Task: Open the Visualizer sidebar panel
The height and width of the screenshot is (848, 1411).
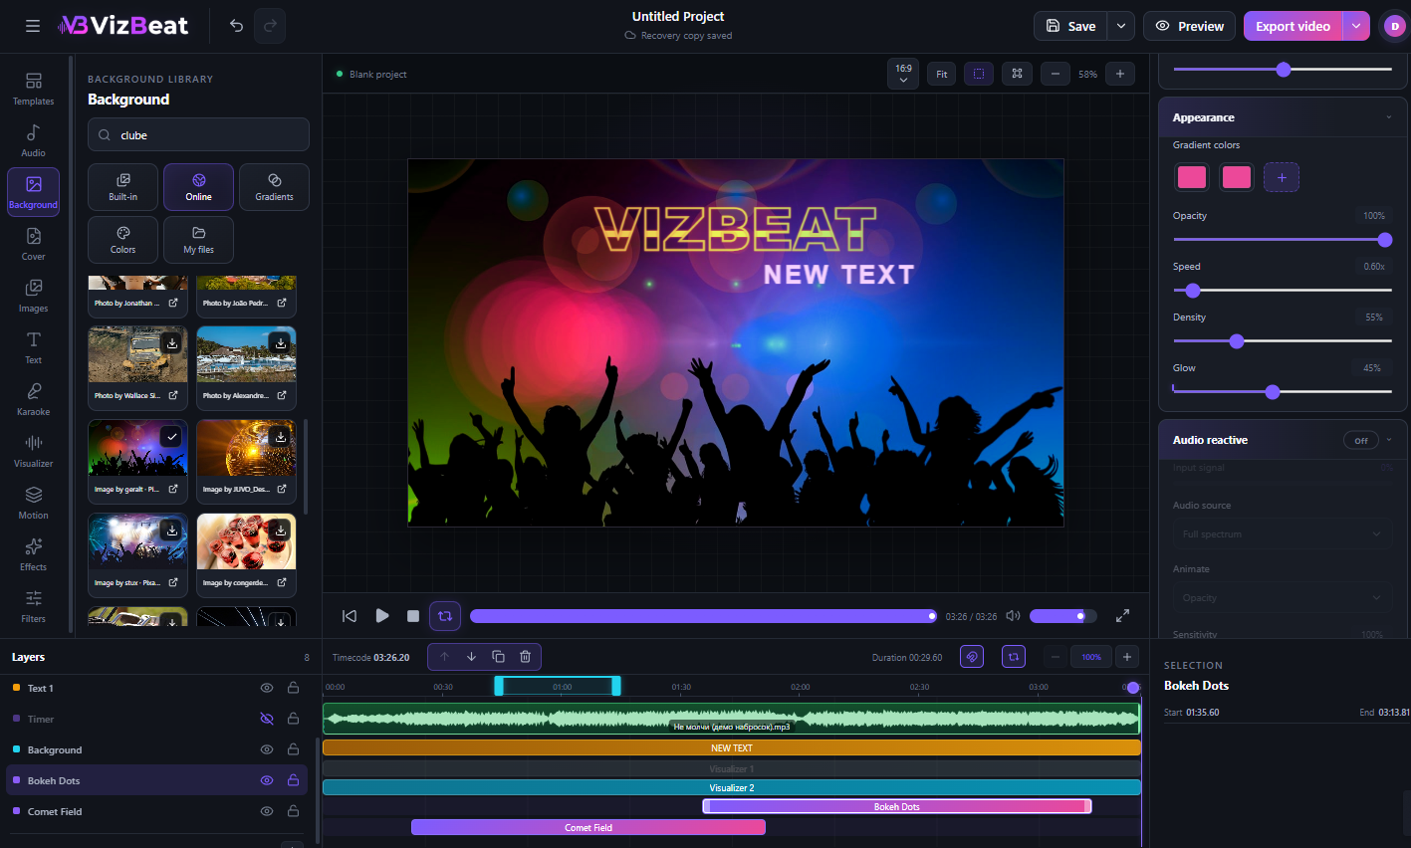Action: click(33, 451)
